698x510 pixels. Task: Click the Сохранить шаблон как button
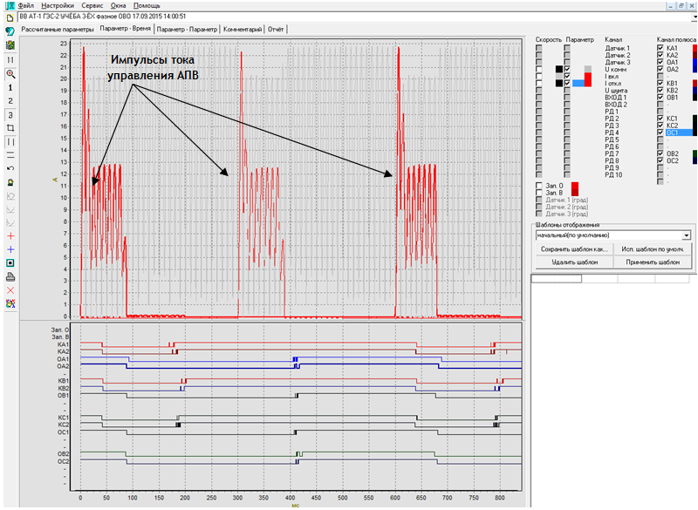[573, 248]
